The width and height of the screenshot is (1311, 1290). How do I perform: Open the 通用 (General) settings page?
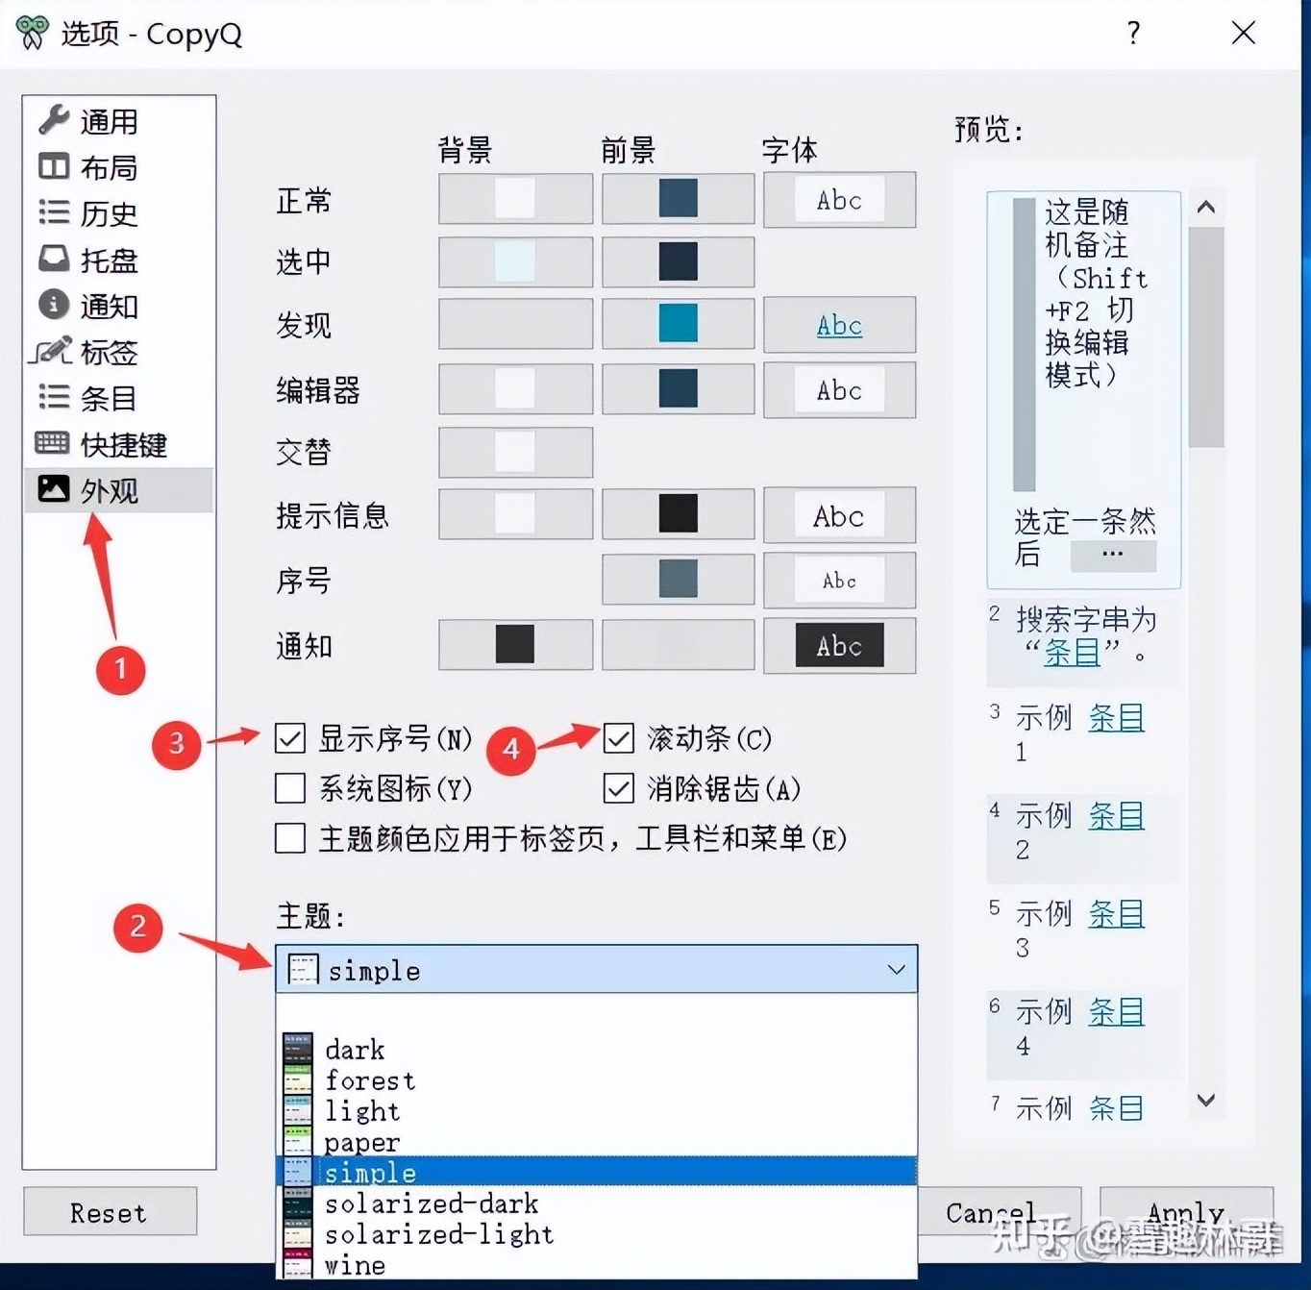coord(118,121)
